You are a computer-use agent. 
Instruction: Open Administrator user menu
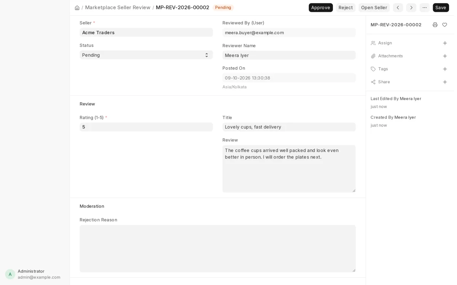35,274
